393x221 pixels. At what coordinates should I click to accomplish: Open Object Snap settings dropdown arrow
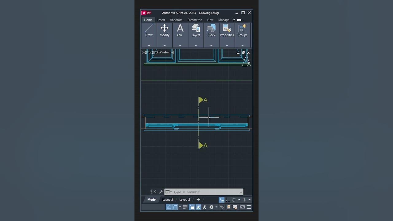(x=180, y=207)
